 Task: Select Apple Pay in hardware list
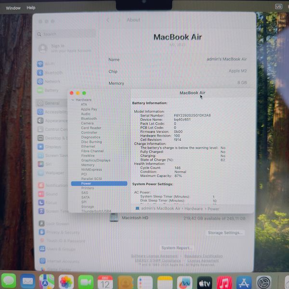pyautogui.click(x=89, y=109)
